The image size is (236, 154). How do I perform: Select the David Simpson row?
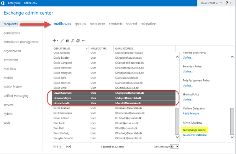click(114, 93)
